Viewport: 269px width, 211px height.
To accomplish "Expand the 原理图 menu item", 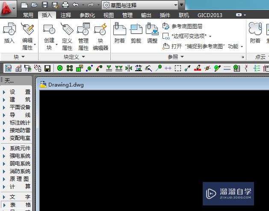I will coord(17,179).
